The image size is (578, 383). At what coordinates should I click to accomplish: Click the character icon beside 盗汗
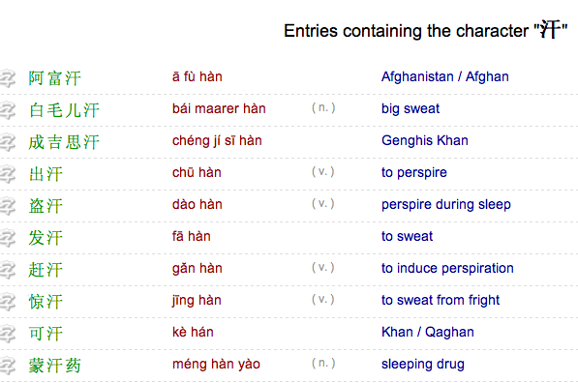tap(8, 206)
